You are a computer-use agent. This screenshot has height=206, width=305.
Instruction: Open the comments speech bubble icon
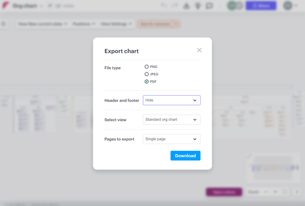point(209,6)
